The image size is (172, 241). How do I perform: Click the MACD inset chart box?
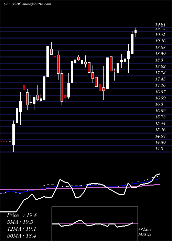pyautogui.click(x=95, y=224)
